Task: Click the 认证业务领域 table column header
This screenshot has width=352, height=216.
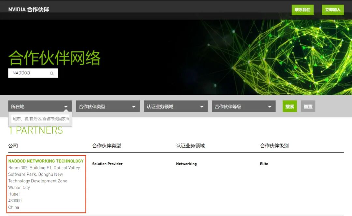Action: tap(190, 146)
